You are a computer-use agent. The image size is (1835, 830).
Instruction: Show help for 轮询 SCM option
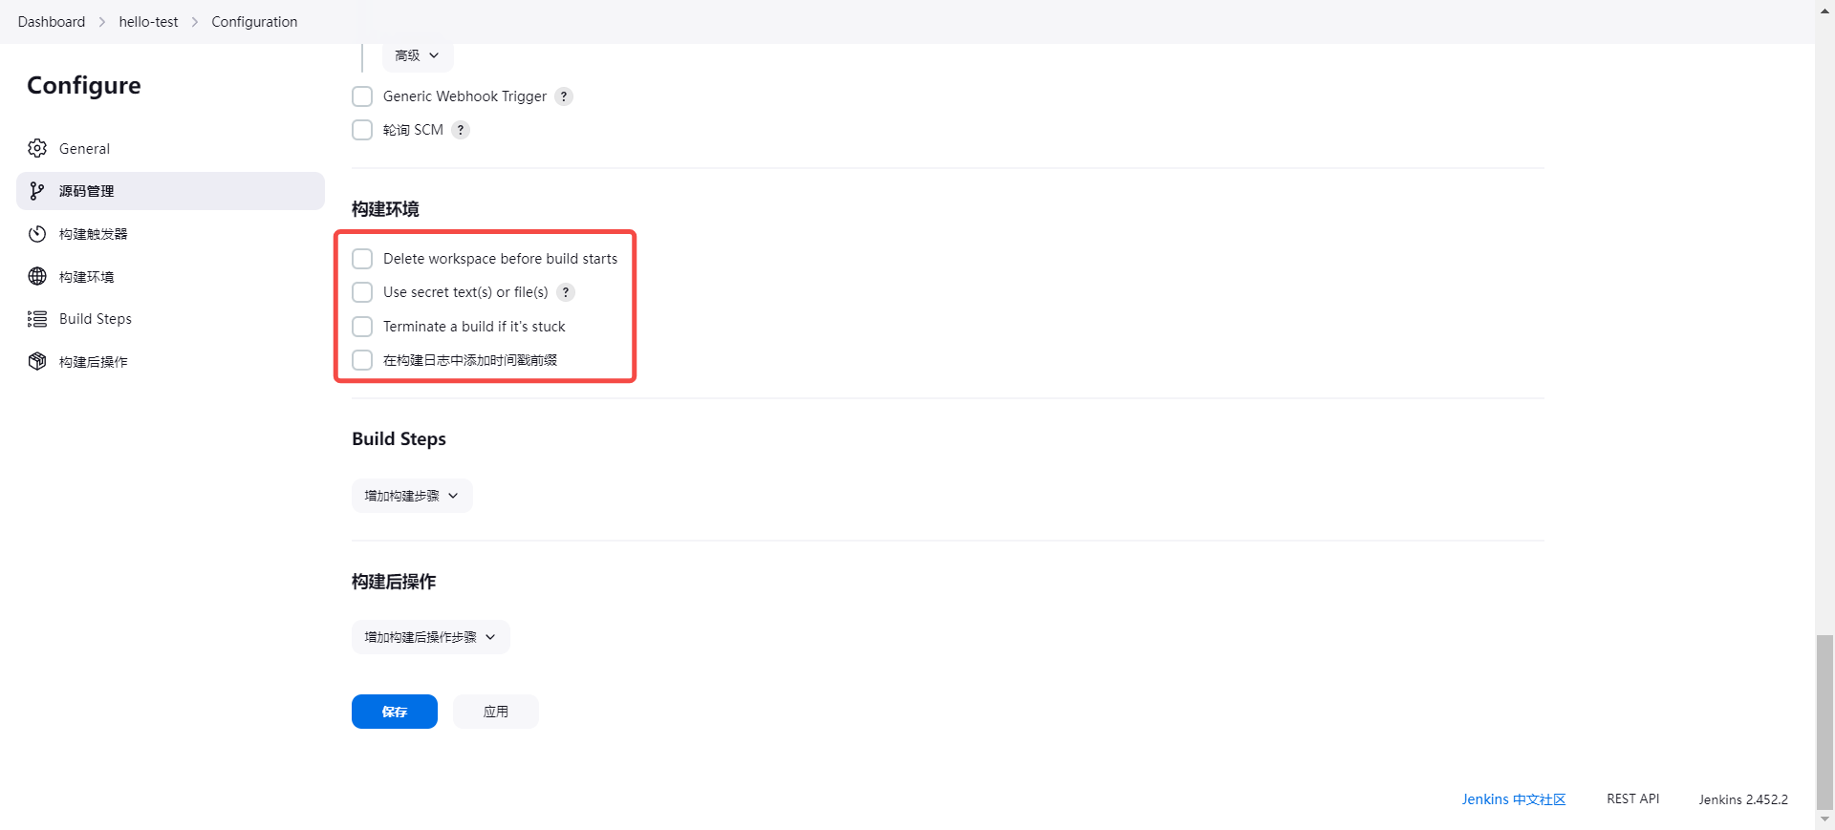pyautogui.click(x=461, y=130)
